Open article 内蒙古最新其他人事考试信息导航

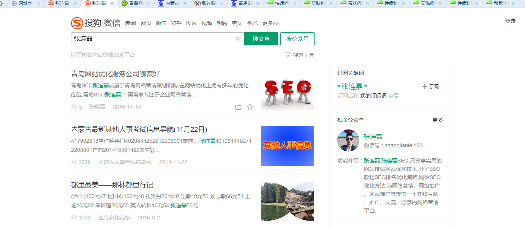pos(139,129)
